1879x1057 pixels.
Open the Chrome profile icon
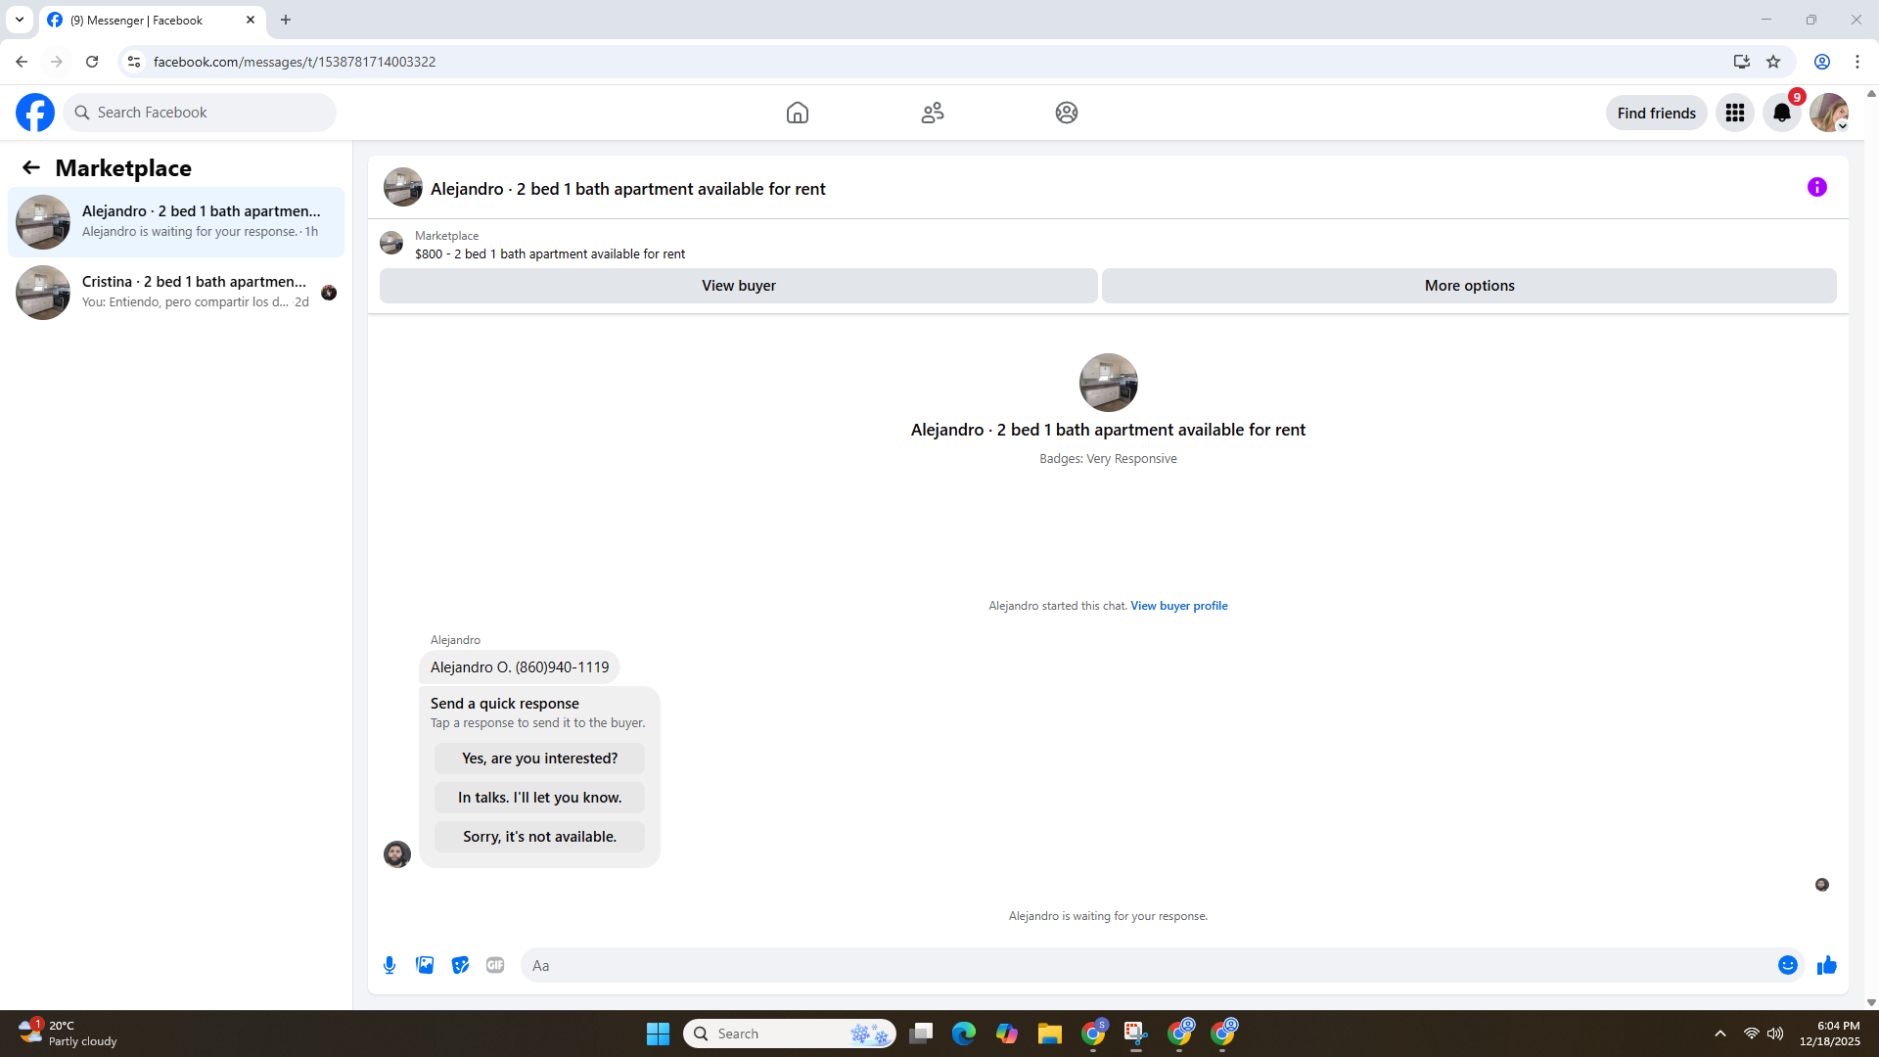pyautogui.click(x=1822, y=62)
